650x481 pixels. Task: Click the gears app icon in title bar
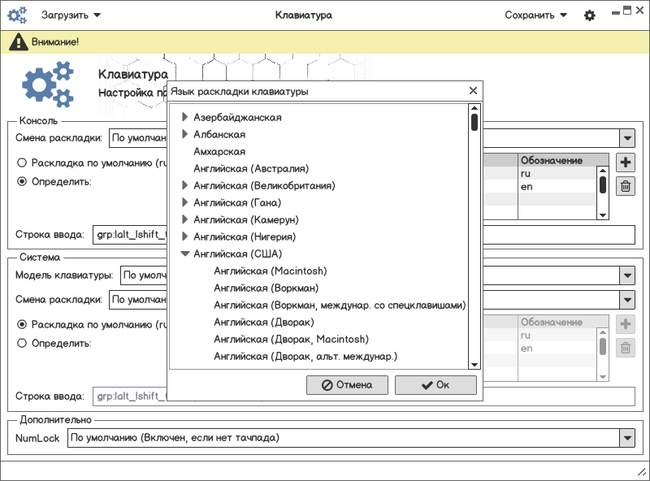[17, 15]
